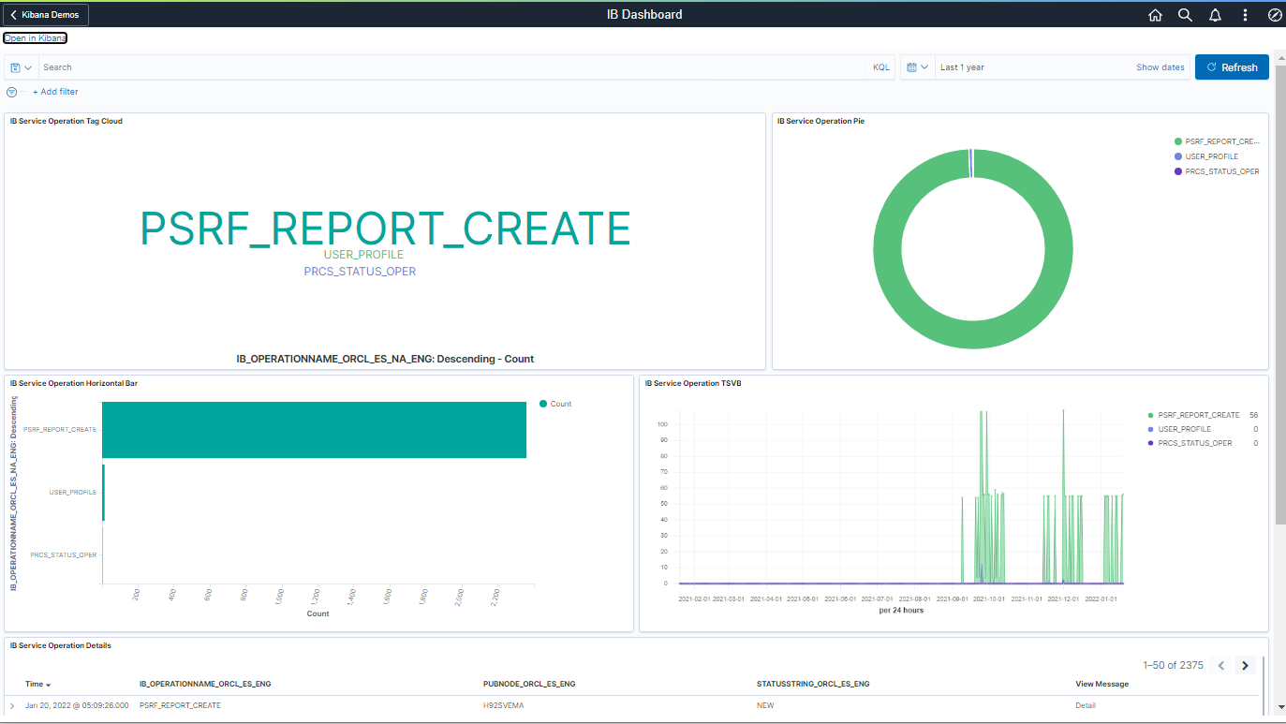
Task: Toggle USER_PROFILE series in TSVB legend
Action: (x=1184, y=429)
